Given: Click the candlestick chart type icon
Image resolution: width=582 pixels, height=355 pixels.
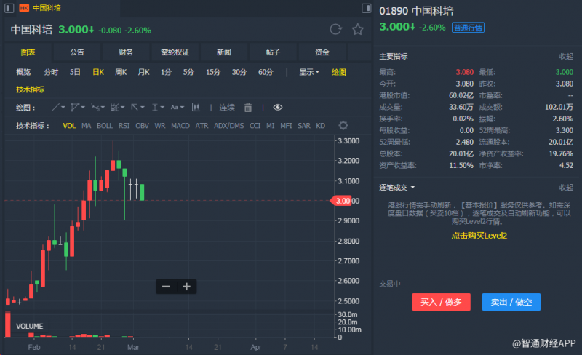Looking at the screenshot, I should point(196,108).
